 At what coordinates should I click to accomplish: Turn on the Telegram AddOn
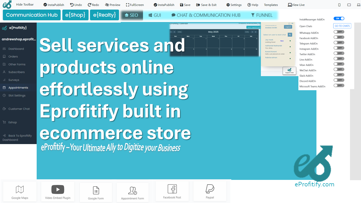point(339,43)
